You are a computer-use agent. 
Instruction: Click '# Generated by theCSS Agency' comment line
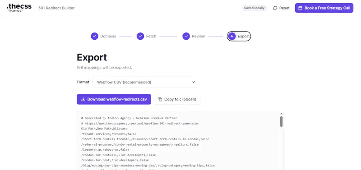pos(129,118)
